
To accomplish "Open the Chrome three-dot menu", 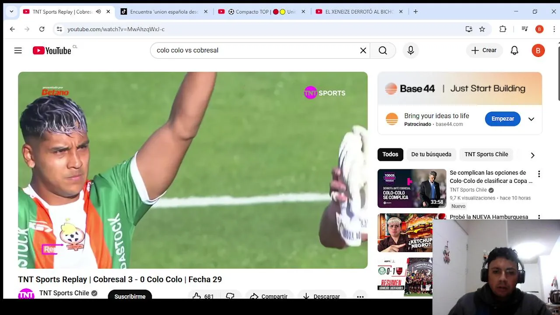I will (554, 29).
